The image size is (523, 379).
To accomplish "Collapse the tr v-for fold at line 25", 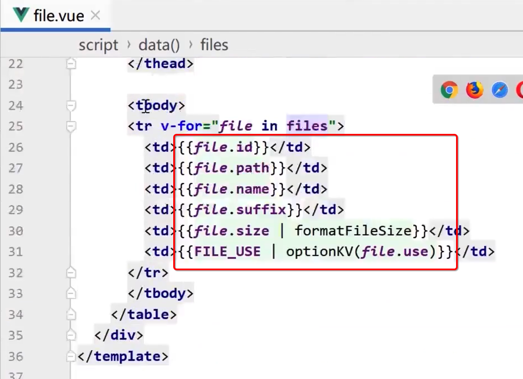I will [71, 126].
